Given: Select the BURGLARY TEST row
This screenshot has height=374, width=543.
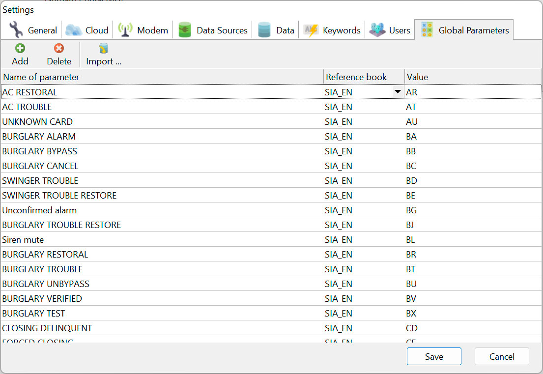Looking at the screenshot, I should (271, 313).
